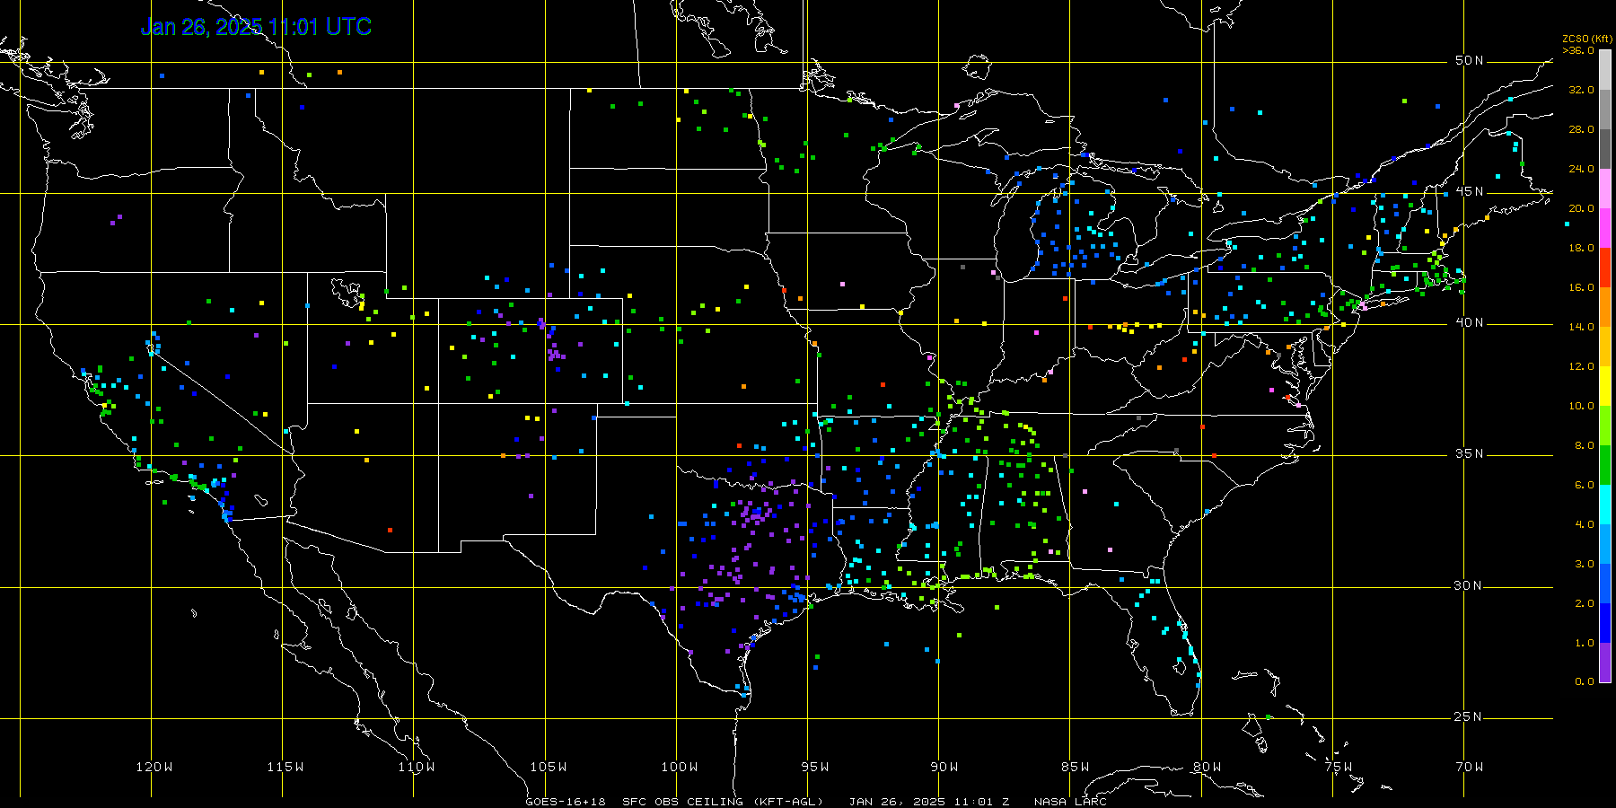Click the '18.0' legend value
Image resolution: width=1616 pixels, height=808 pixels.
pyautogui.click(x=1582, y=248)
